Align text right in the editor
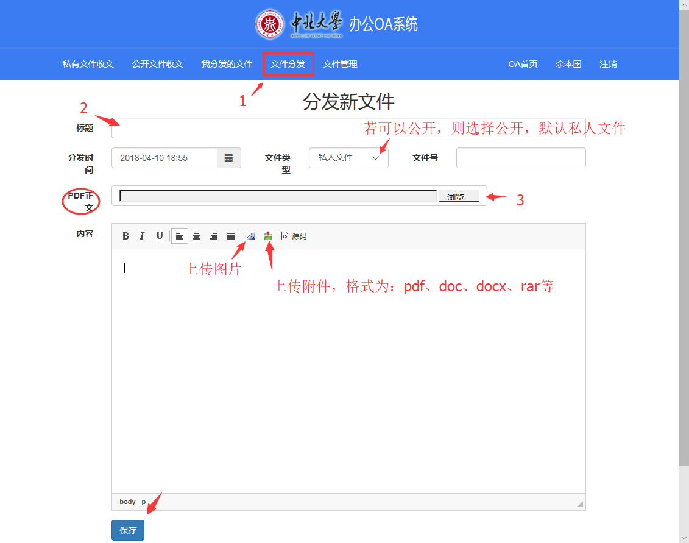Image resolution: width=689 pixels, height=543 pixels. [214, 236]
